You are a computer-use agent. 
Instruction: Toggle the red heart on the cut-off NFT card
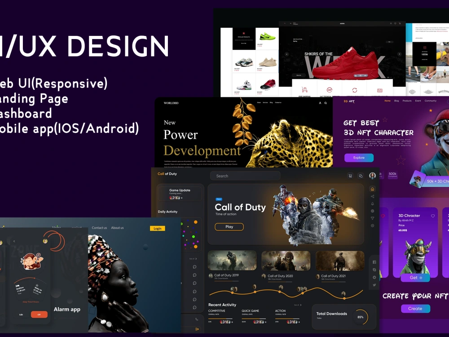(x=383, y=216)
